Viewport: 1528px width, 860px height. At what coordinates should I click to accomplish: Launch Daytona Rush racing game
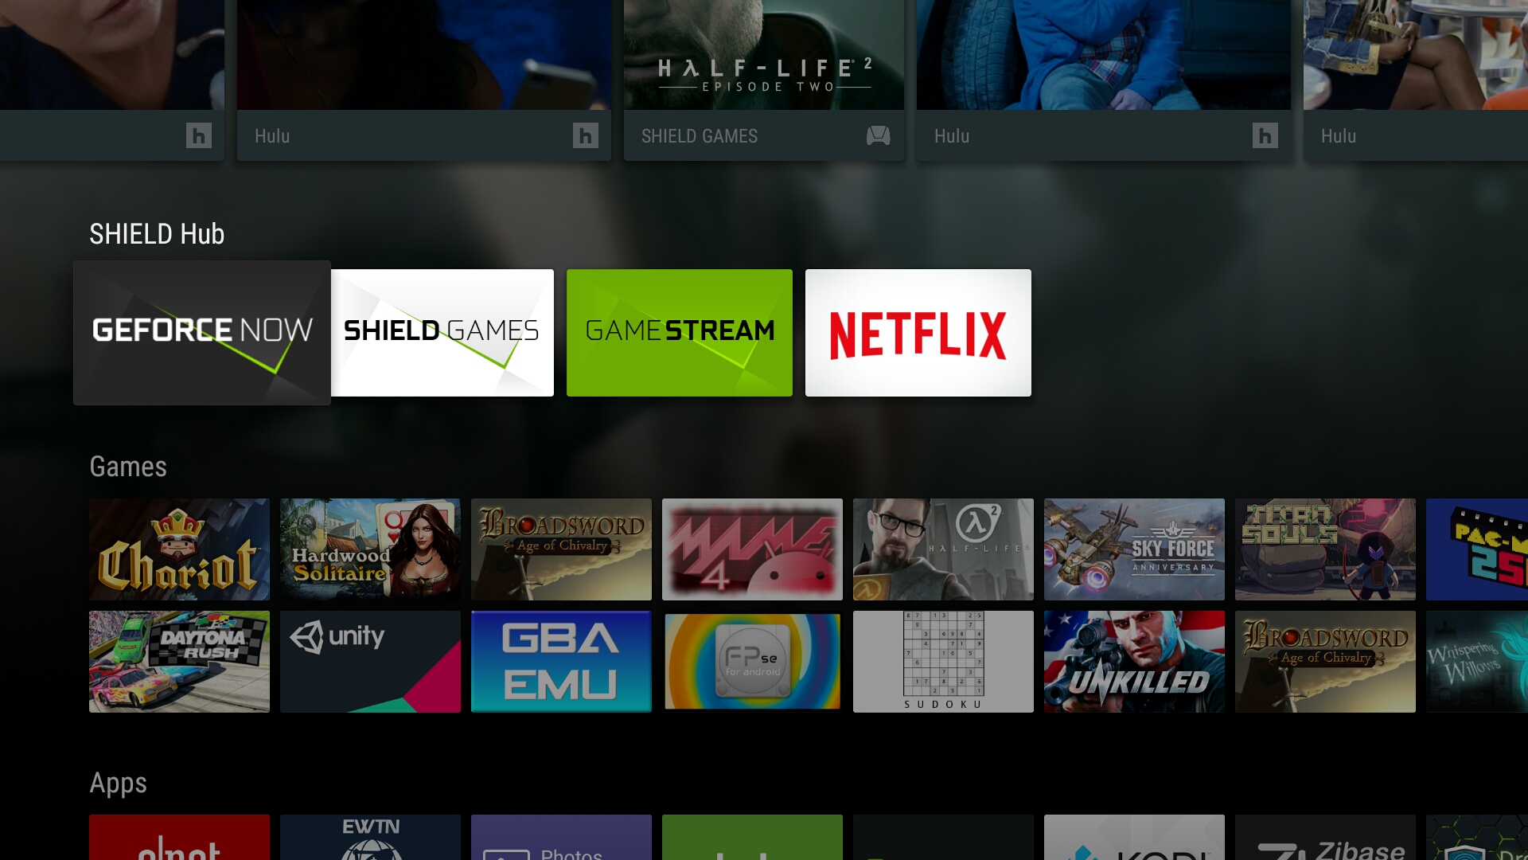point(179,663)
